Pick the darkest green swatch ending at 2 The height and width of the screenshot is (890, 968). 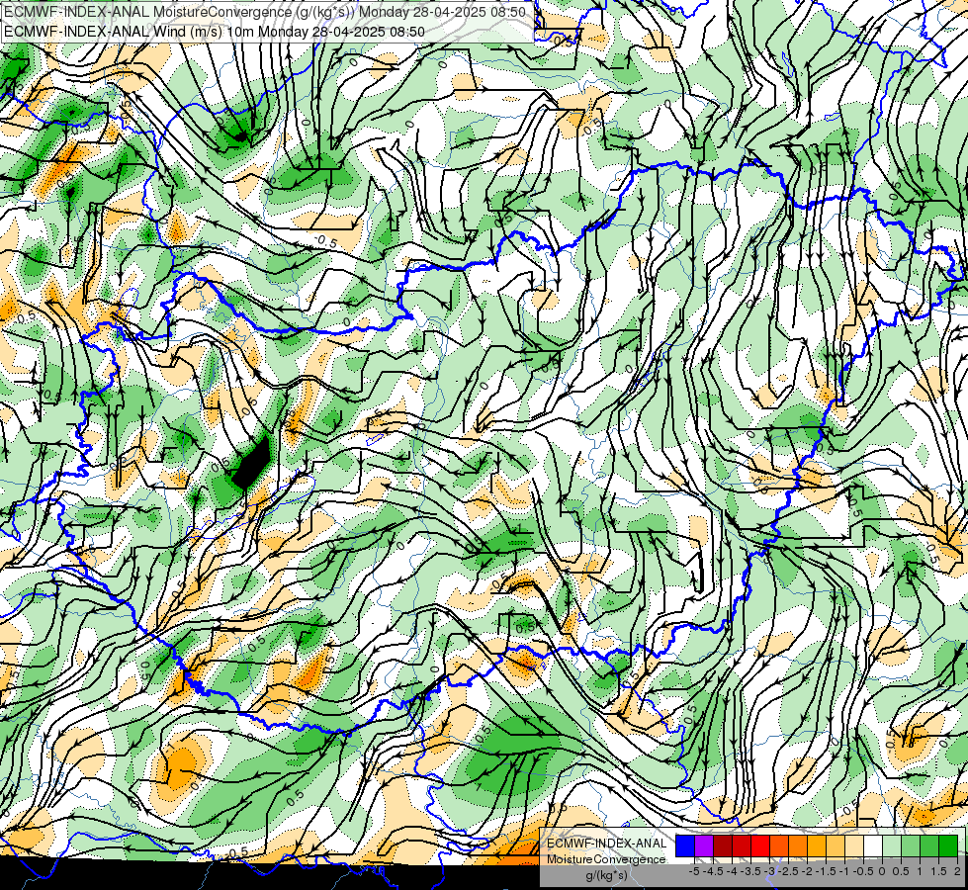point(948,846)
